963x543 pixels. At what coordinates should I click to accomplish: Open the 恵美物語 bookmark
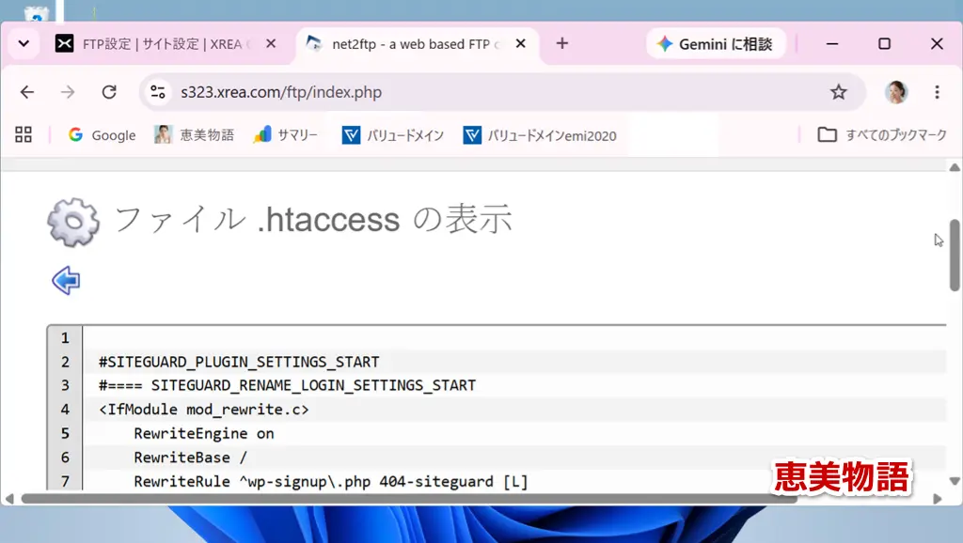coord(194,135)
